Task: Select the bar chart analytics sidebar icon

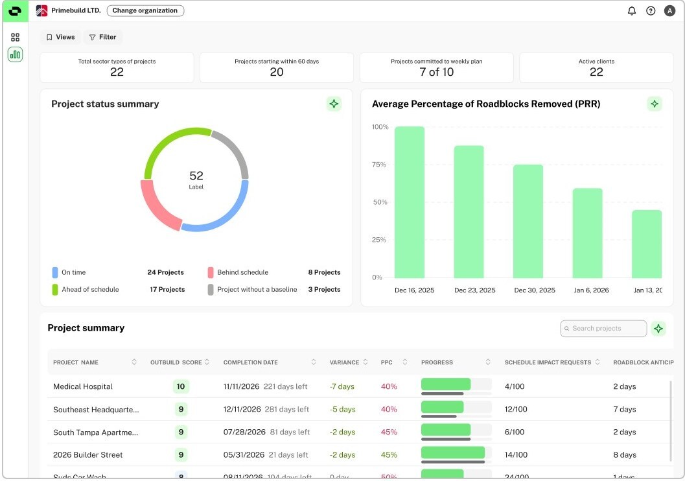Action: click(x=16, y=54)
